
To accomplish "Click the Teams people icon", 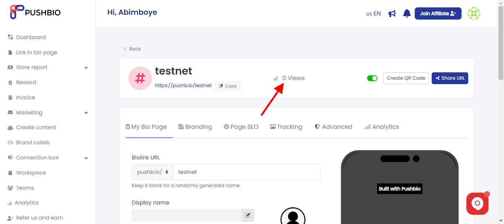I will 10,188.
